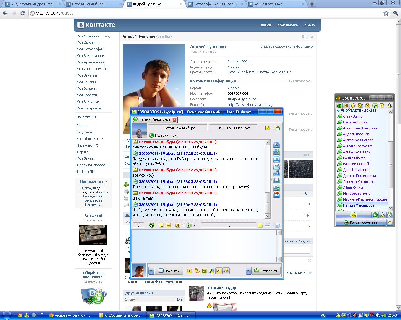This screenshot has height=320, width=401.
Task: Open dropdown arrow beside 'Закрыть' button
Action: [x=151, y=271]
